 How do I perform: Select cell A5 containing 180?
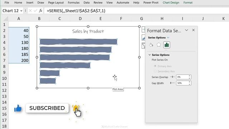pyautogui.click(x=19, y=48)
